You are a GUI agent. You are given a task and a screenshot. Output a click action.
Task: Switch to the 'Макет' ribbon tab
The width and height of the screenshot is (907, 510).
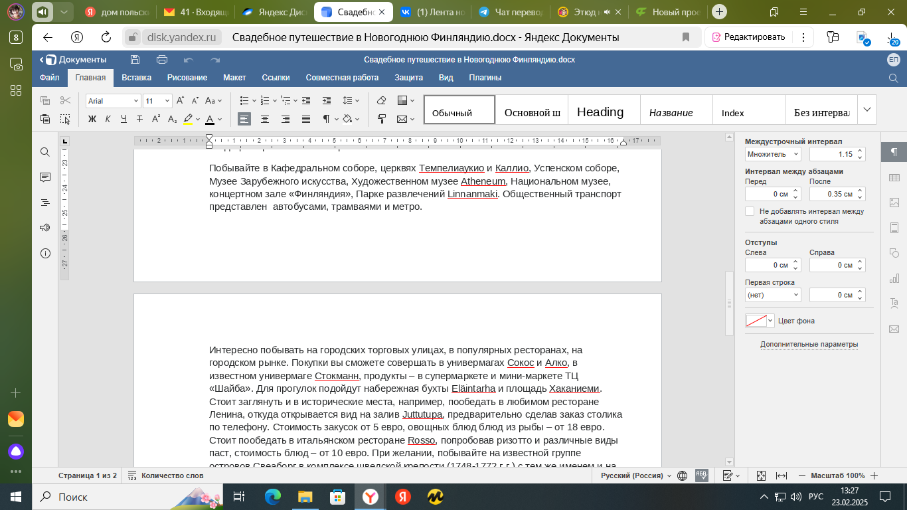point(234,78)
